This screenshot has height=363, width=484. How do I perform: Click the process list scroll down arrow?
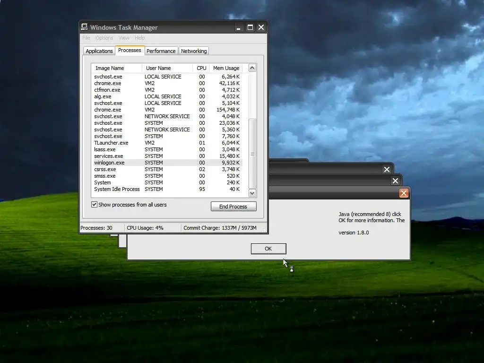pyautogui.click(x=252, y=193)
